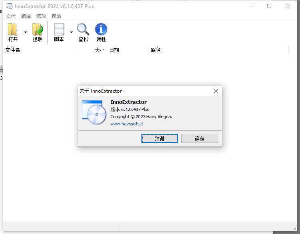
Task: Click the window resize grip in status bar
Action: 294,229
